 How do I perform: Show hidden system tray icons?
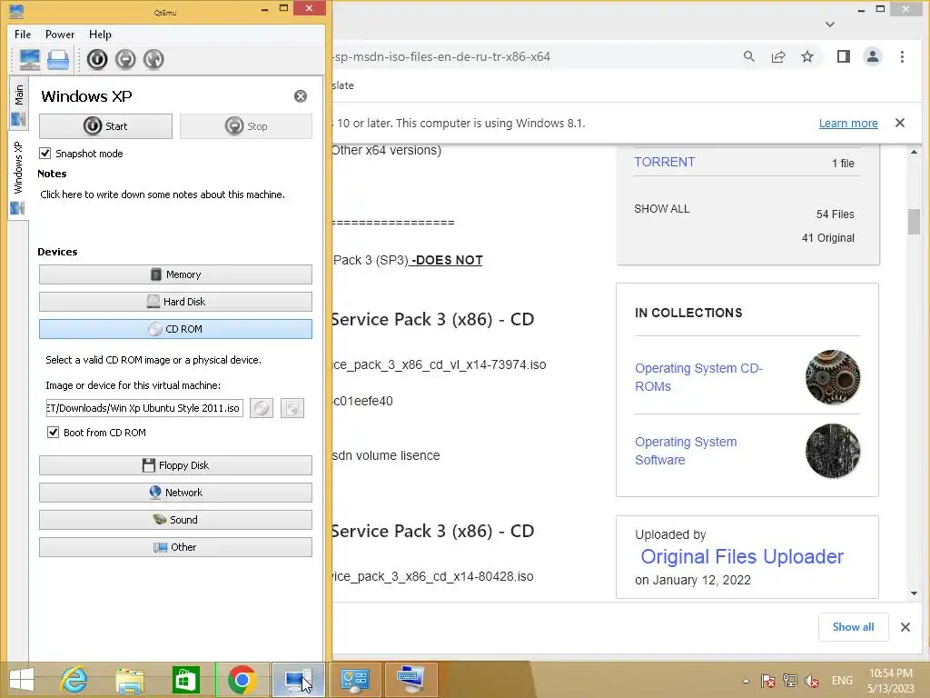[747, 681]
